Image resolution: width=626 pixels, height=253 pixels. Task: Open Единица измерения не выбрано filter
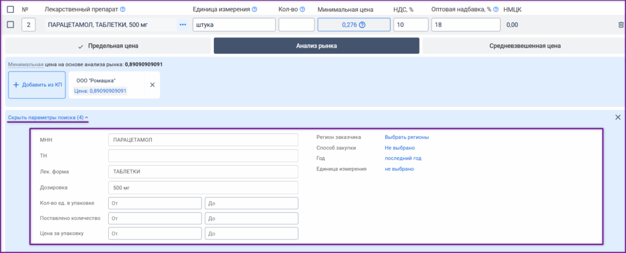[399, 169]
